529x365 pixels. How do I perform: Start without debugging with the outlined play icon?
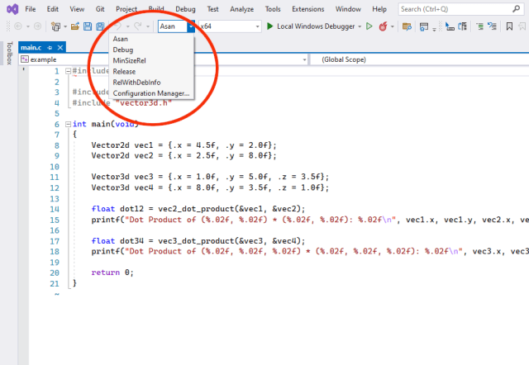[369, 26]
